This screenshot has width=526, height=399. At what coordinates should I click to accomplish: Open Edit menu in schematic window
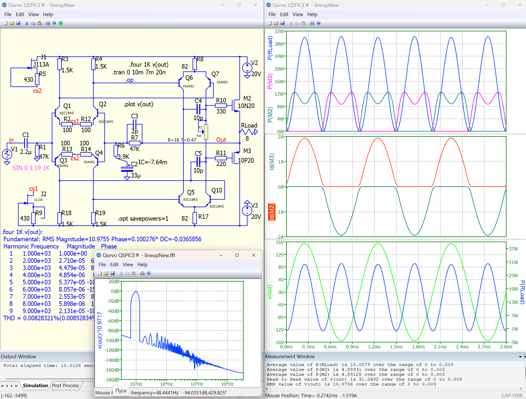[20, 14]
